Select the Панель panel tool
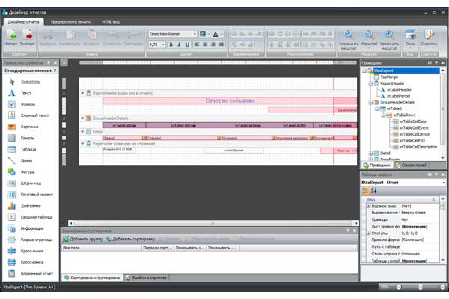Viewport: 449px width, 299px height. [28, 138]
